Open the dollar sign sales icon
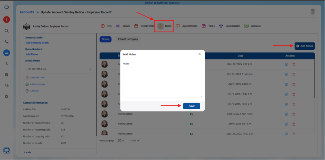This screenshot has height=160, width=325. point(6,64)
